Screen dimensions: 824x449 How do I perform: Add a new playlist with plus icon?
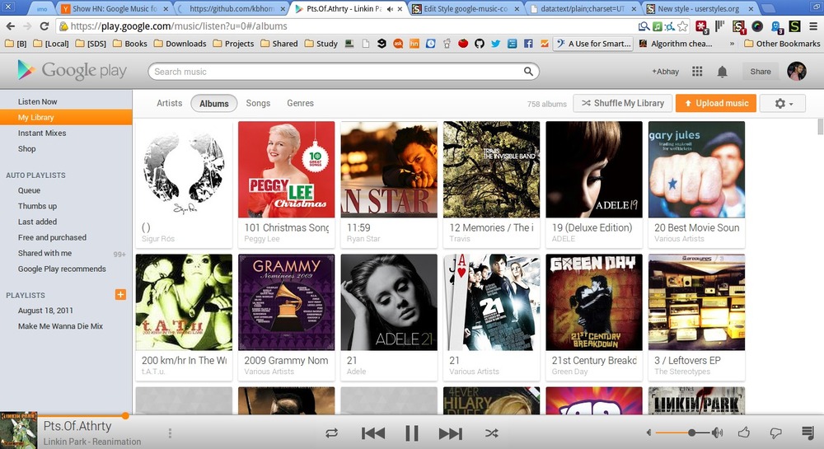(x=120, y=294)
